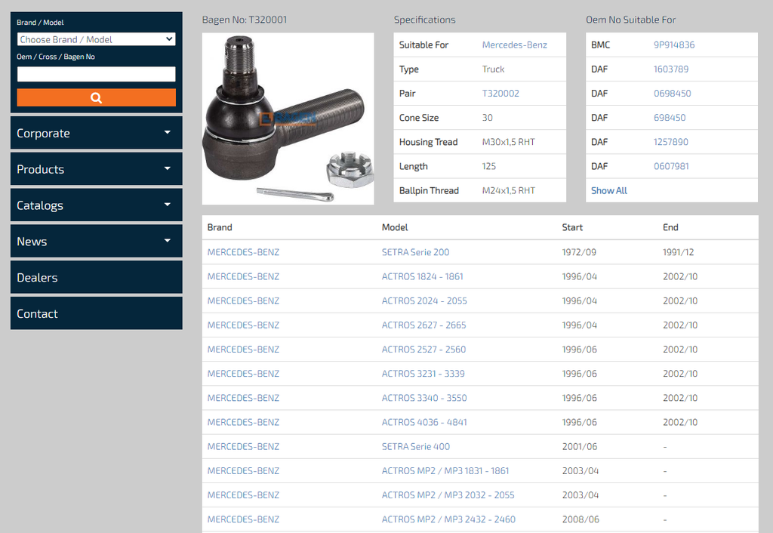Click MERCEDES-BENZ brand in SETRA Serie 400 row
773x533 pixels.
244,446
